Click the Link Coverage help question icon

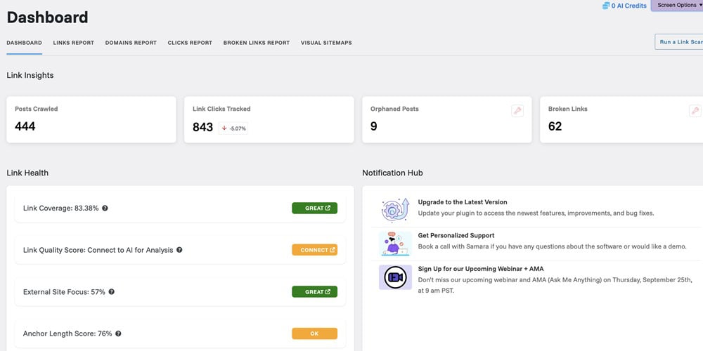[105, 208]
